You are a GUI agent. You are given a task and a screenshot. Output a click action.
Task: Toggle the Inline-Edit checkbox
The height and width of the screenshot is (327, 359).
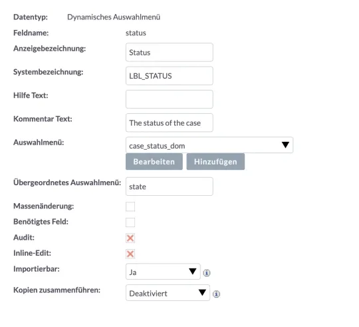pyautogui.click(x=130, y=254)
